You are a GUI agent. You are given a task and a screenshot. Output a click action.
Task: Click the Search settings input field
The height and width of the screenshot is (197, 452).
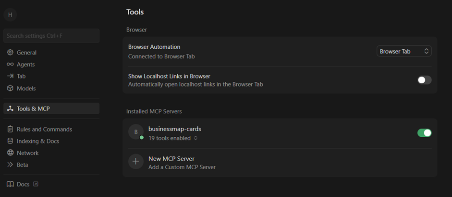pyautogui.click(x=51, y=36)
